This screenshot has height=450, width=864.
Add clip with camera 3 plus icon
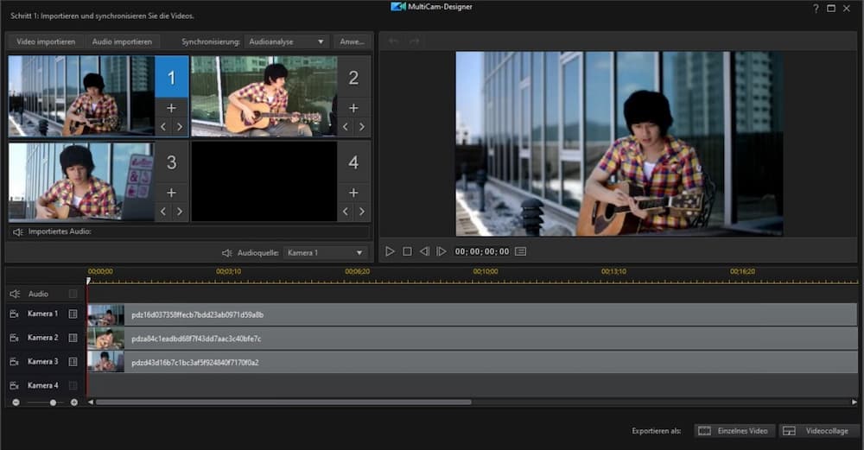pos(171,193)
